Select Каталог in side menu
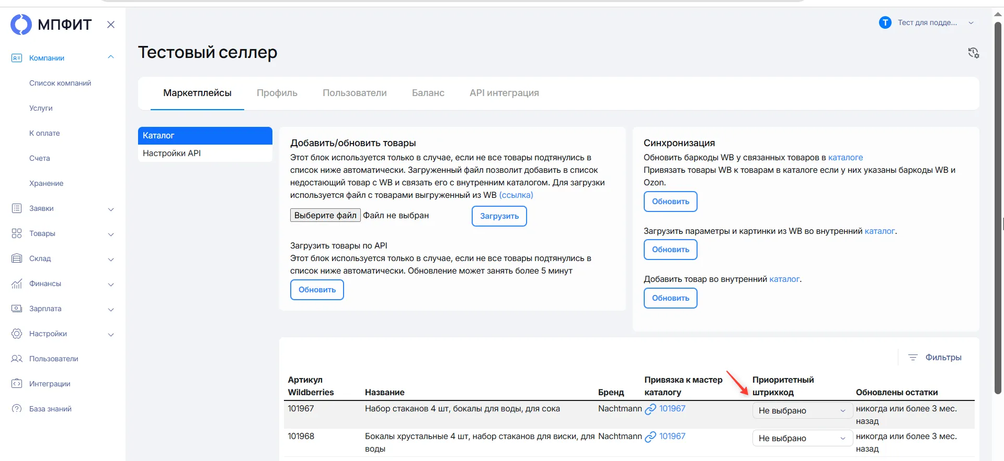 (x=205, y=136)
